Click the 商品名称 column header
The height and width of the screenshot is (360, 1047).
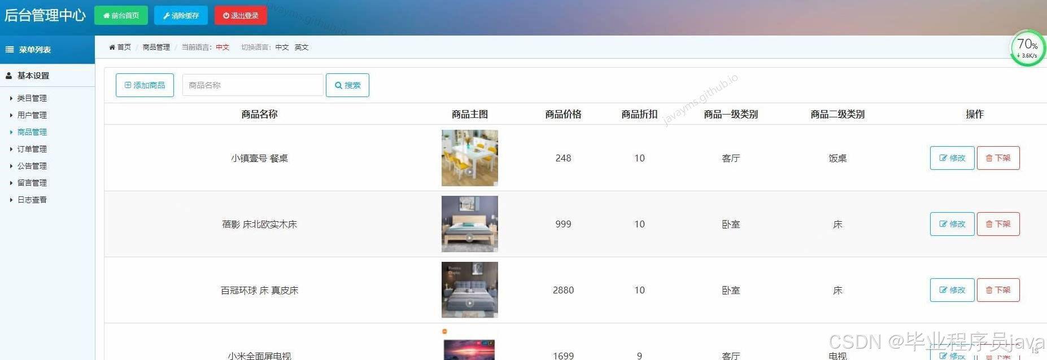click(x=259, y=114)
